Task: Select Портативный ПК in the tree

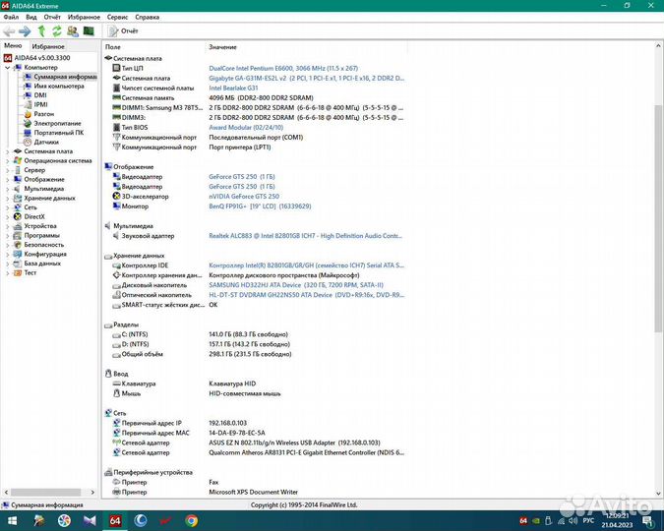Action: (x=58, y=133)
